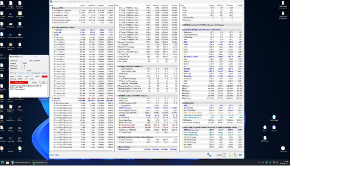Show hidden system tray icons chevron
Screen dimensions: 342x195
pos(259,163)
